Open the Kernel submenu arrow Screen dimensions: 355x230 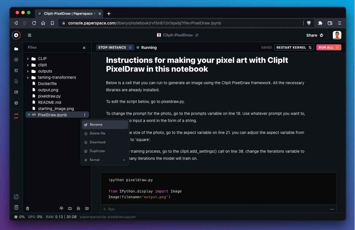pos(124,160)
